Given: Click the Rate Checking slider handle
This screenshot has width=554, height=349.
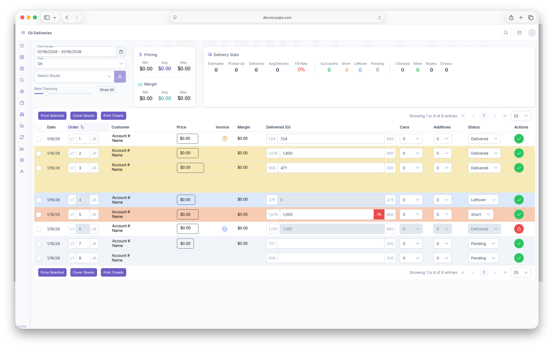Looking at the screenshot, I should (46, 94).
